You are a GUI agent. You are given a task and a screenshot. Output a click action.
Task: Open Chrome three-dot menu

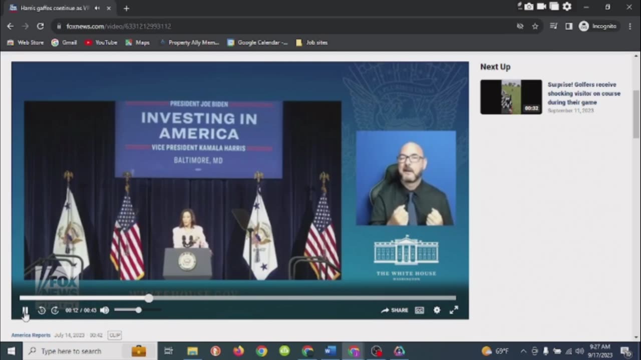tap(630, 26)
